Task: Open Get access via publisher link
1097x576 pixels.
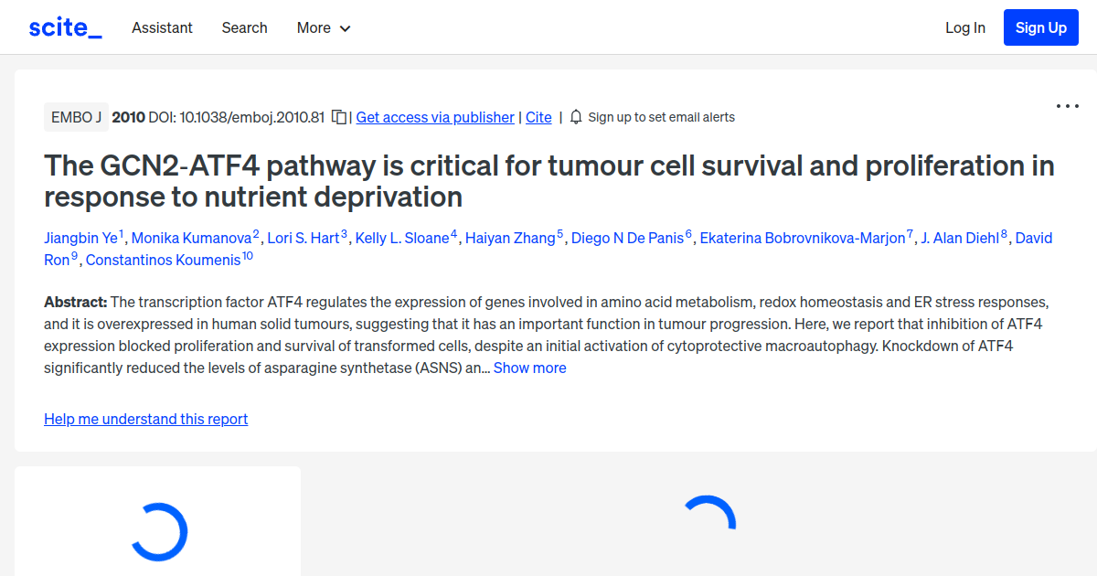Action: [434, 117]
